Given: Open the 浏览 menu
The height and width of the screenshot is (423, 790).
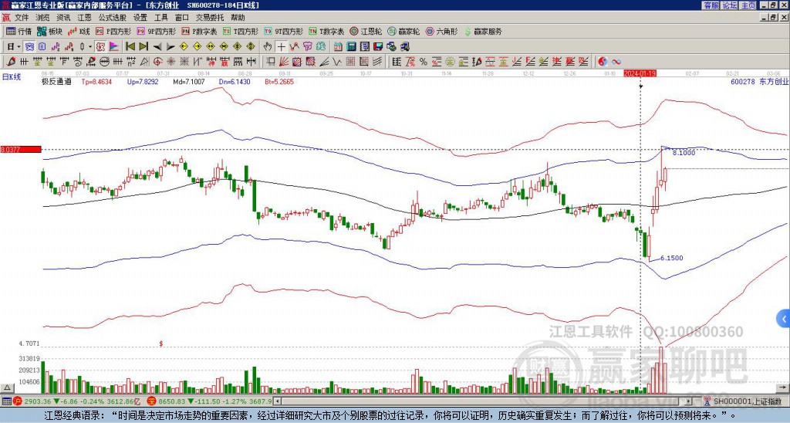Looking at the screenshot, I should (43, 18).
